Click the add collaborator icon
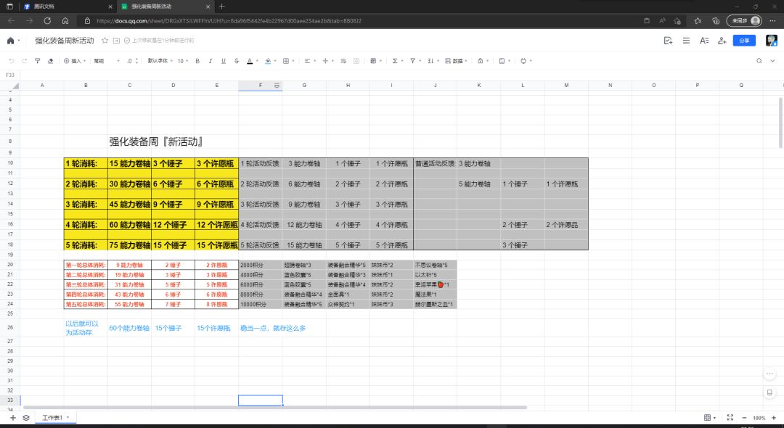The height and width of the screenshot is (428, 784). pos(722,41)
